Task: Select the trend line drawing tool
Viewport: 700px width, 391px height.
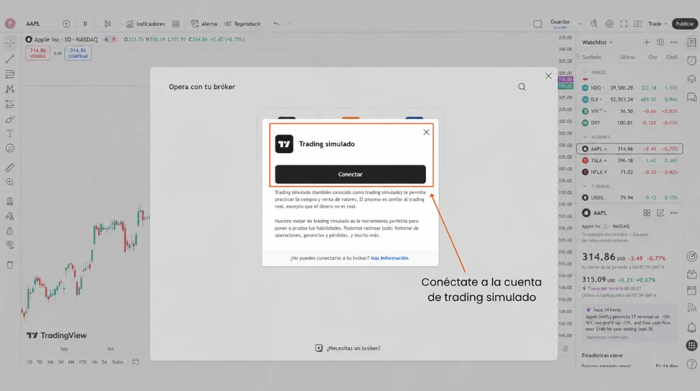Action: 10,59
